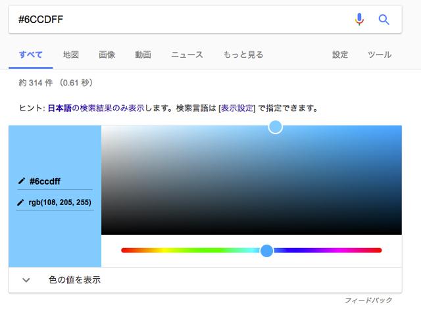Click the フィードバック feedback link
The image size is (421, 313).
click(x=368, y=301)
